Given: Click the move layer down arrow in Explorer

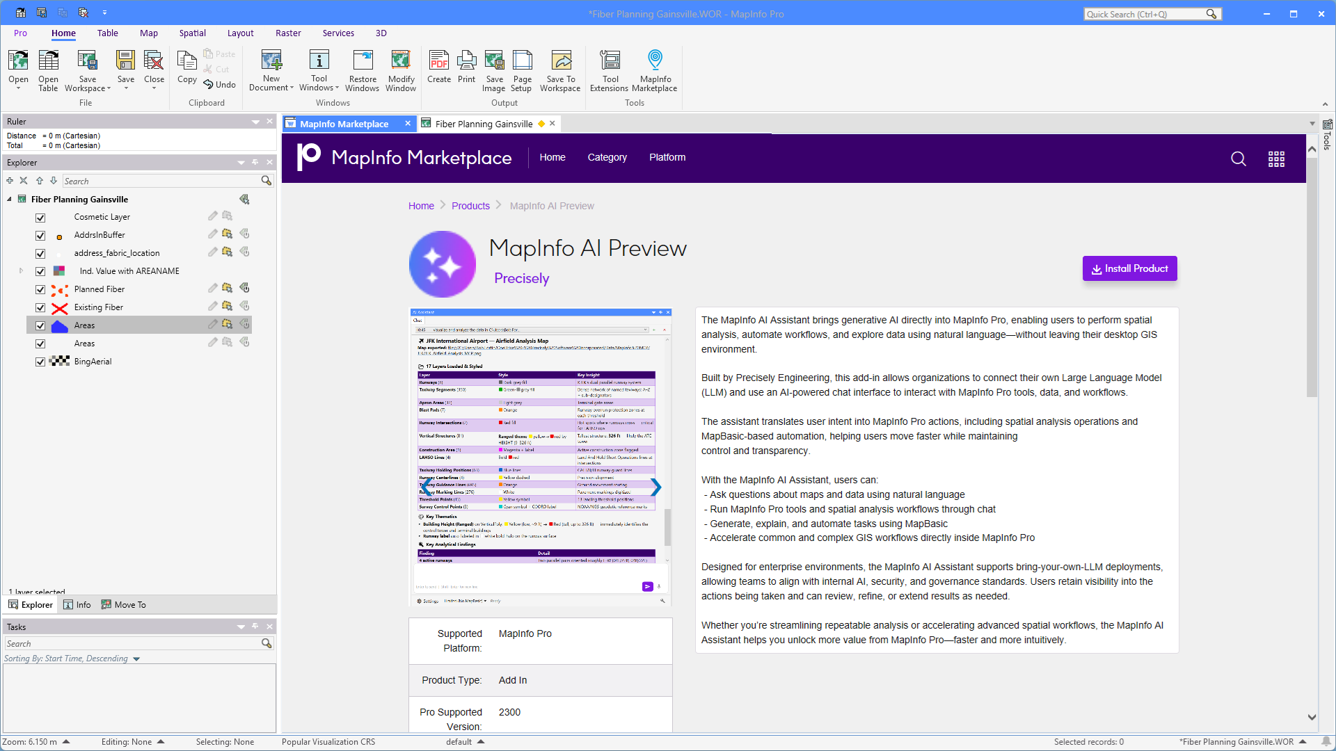Looking at the screenshot, I should 54,181.
